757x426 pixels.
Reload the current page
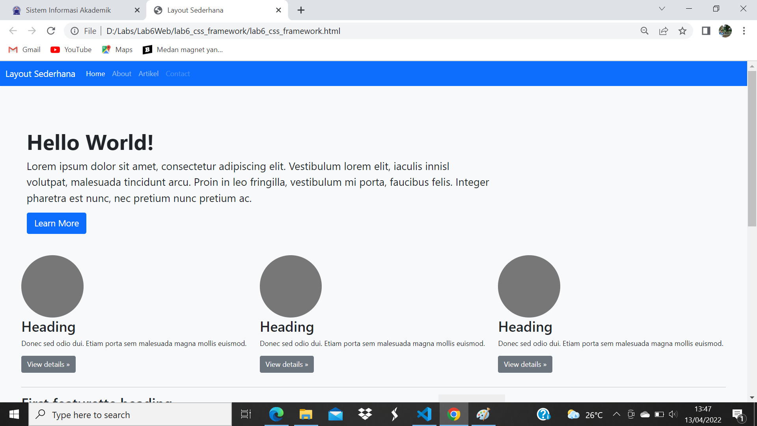[51, 31]
